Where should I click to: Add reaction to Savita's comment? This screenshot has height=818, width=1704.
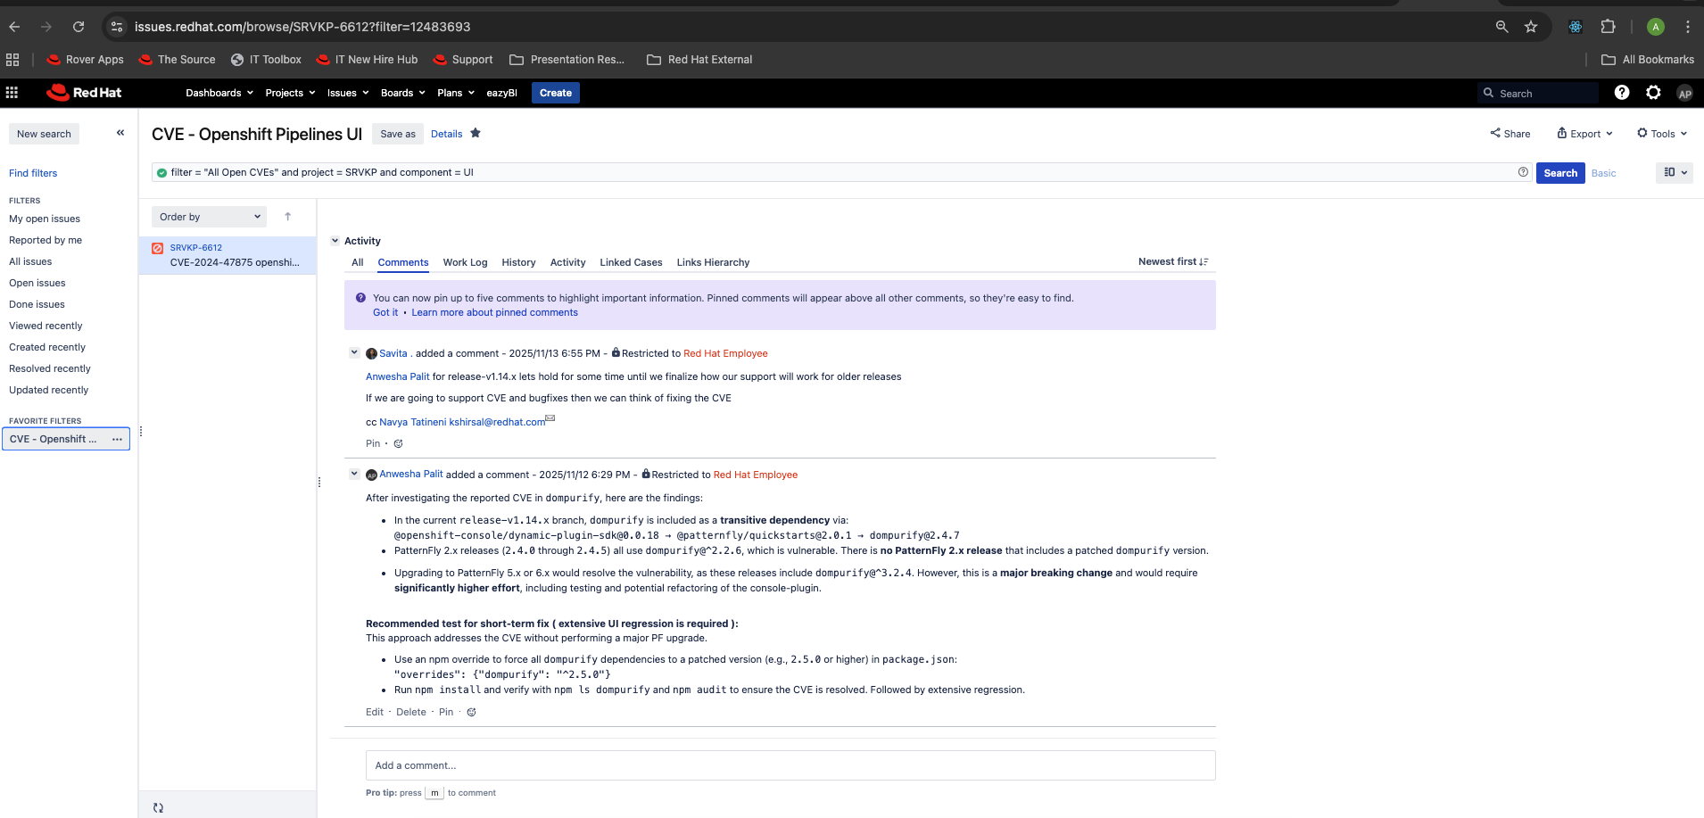[398, 443]
